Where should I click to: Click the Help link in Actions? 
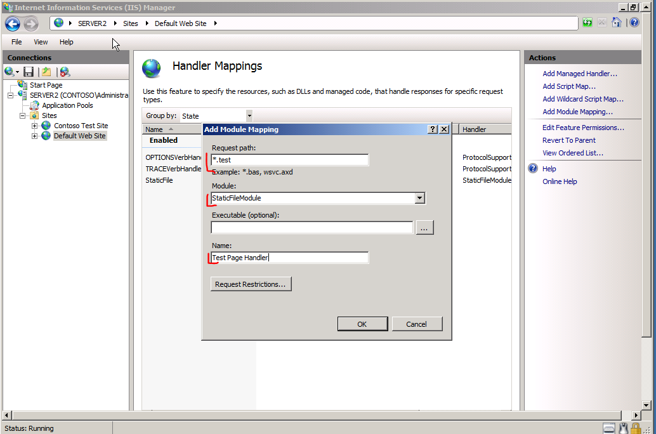coord(549,169)
